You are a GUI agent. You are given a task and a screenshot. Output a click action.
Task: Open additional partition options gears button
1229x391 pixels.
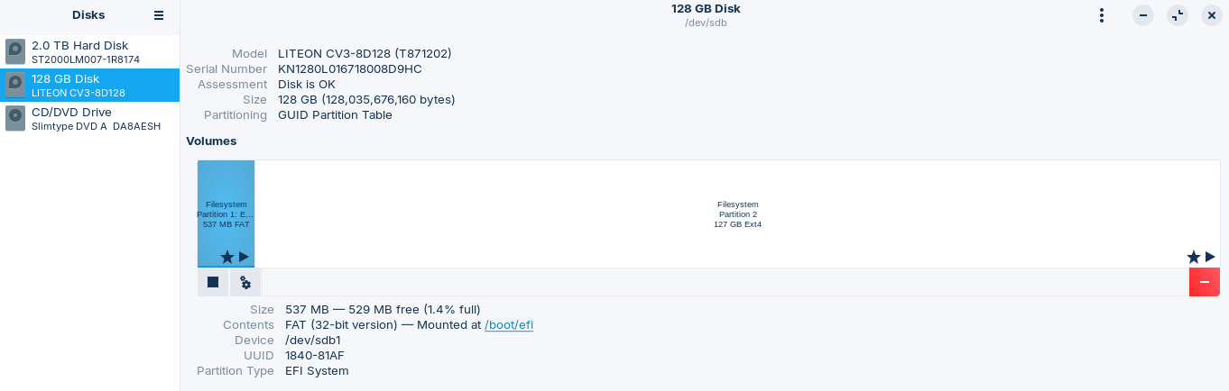click(245, 282)
